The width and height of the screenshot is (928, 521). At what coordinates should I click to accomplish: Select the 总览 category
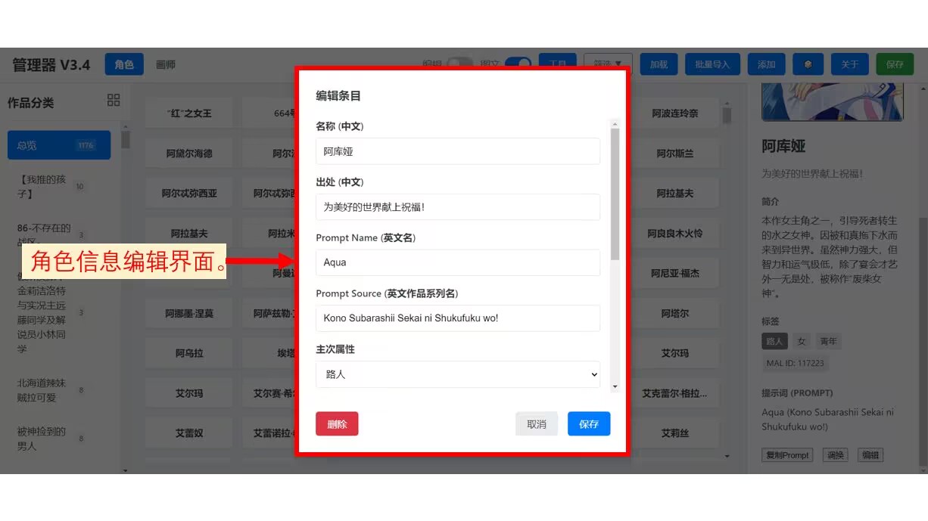tap(59, 145)
